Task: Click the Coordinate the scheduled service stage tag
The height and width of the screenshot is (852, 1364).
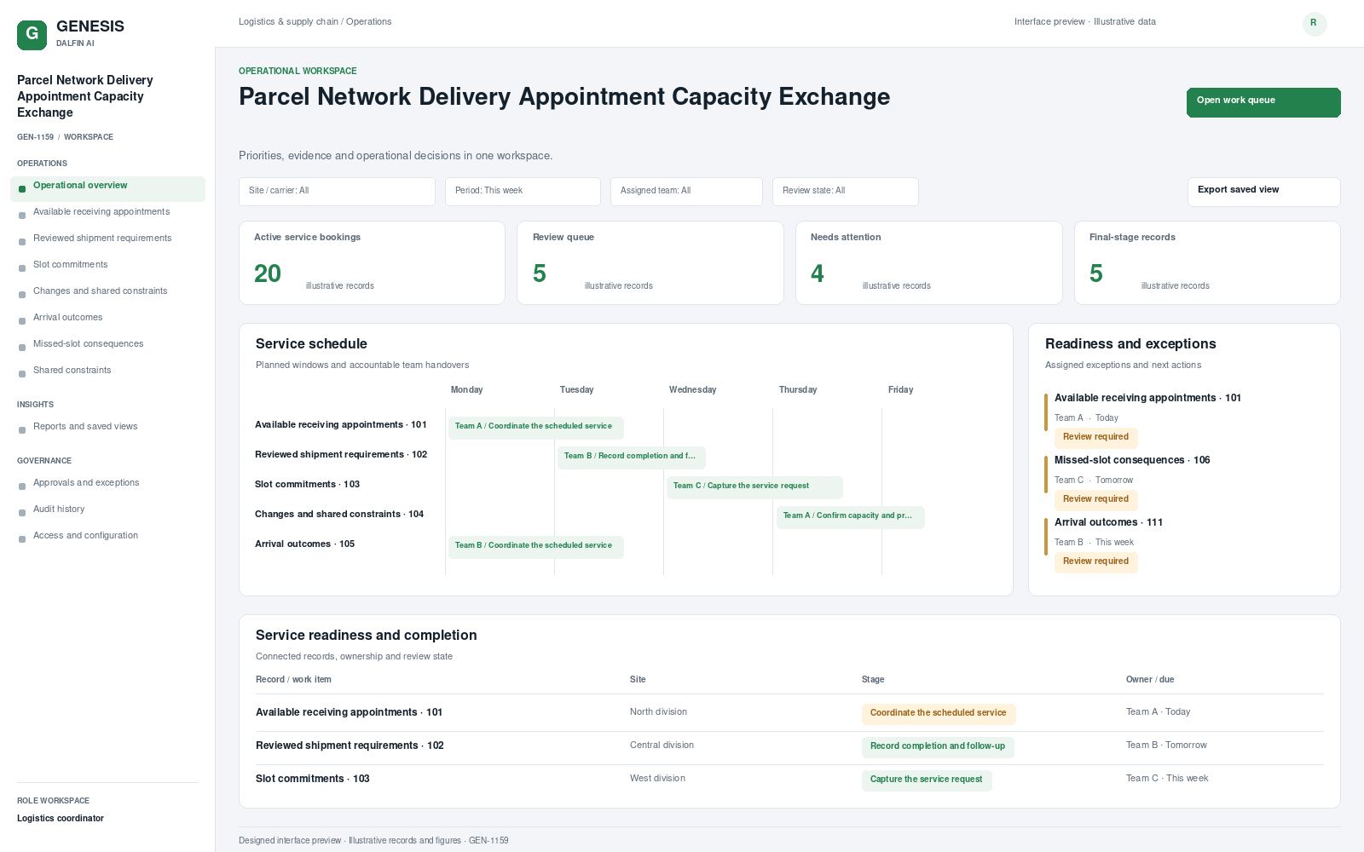Action: [x=939, y=714]
